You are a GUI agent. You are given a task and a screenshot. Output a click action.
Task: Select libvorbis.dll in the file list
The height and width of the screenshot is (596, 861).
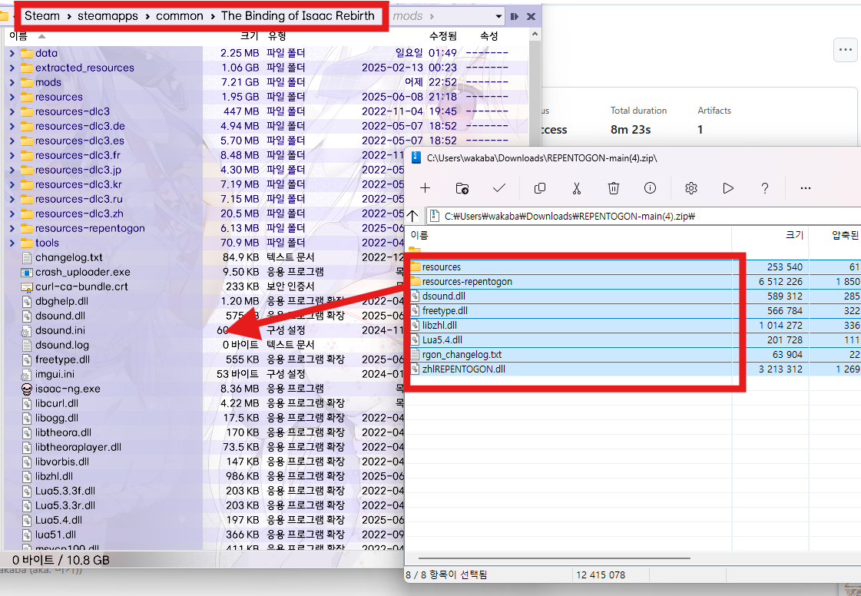(62, 462)
